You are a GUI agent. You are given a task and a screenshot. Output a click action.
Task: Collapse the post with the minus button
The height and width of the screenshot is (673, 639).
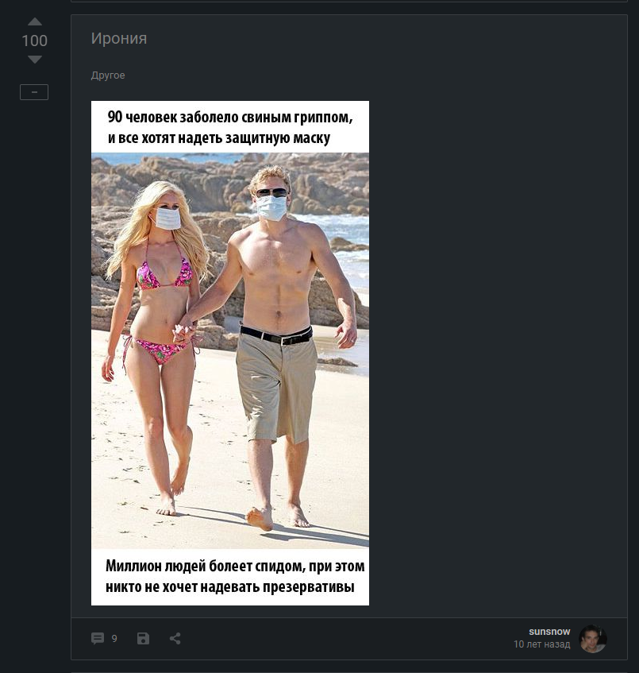(34, 92)
